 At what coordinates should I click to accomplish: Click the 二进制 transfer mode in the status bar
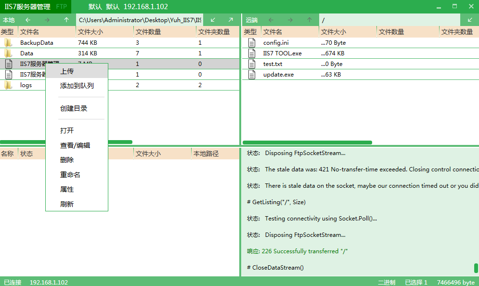coord(387,282)
